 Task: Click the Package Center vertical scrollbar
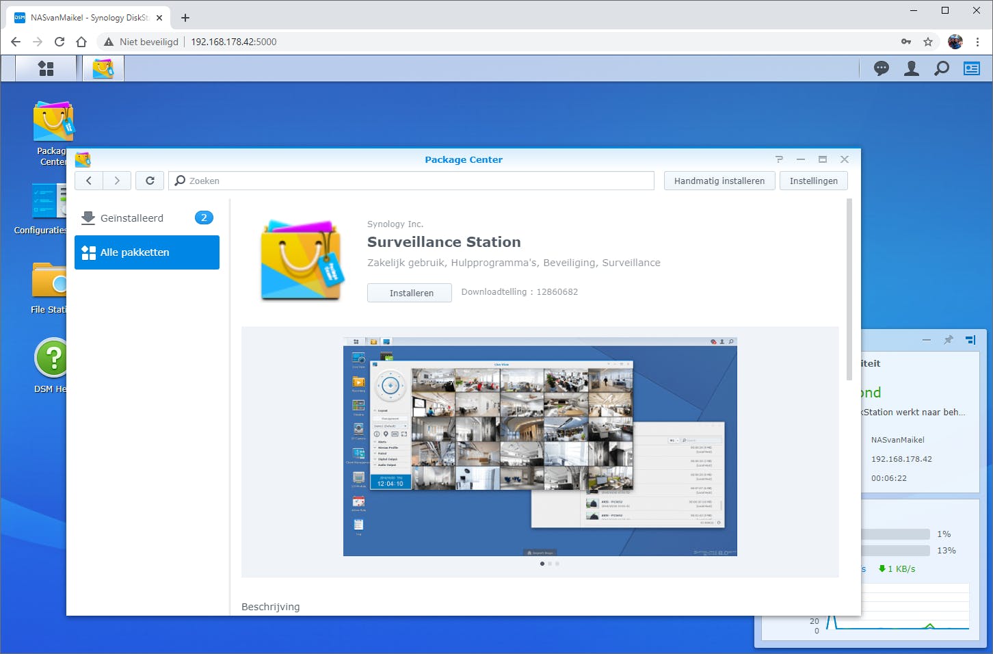(x=849, y=289)
